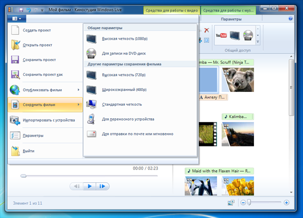
Task: Click options checklist icon
Action: point(15,135)
